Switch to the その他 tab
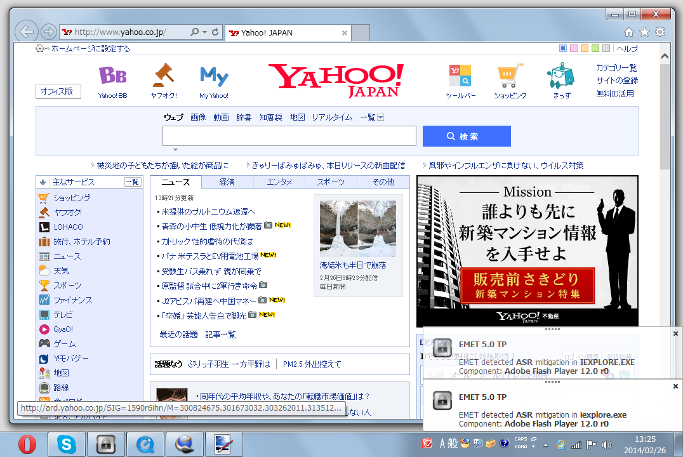This screenshot has width=683, height=457. point(383,182)
